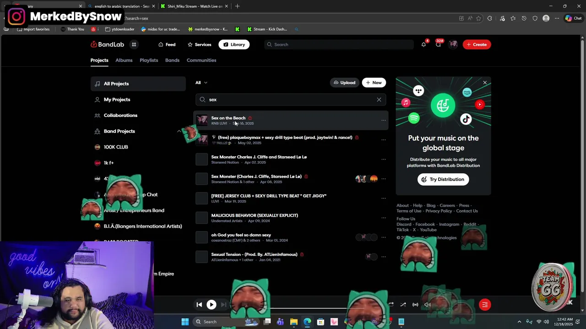Open browser profile avatar
586x329 pixels.
point(546,18)
